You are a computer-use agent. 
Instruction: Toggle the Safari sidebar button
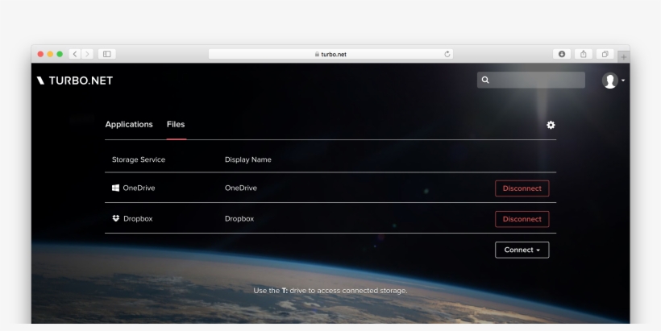(x=107, y=54)
